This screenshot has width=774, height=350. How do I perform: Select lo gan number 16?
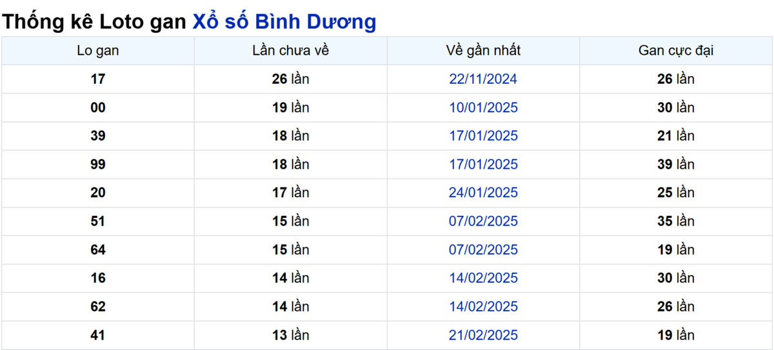[x=97, y=278]
